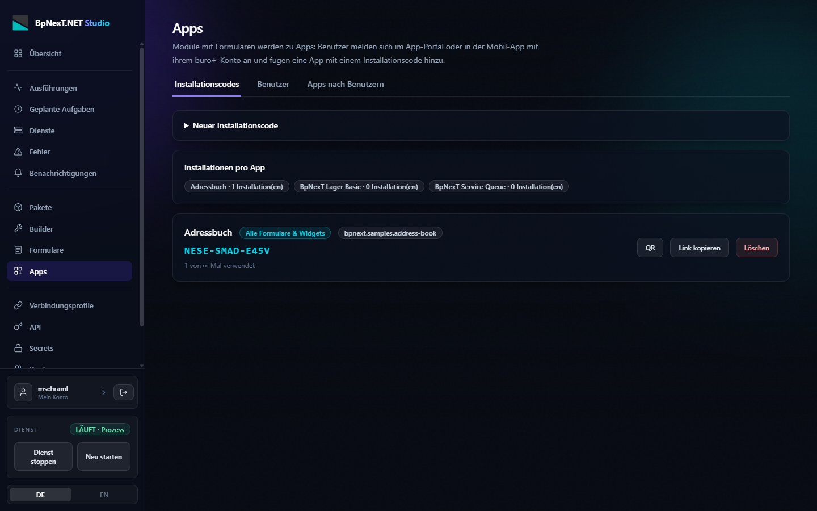Click the Builder hammer icon
817x511 pixels.
click(18, 229)
